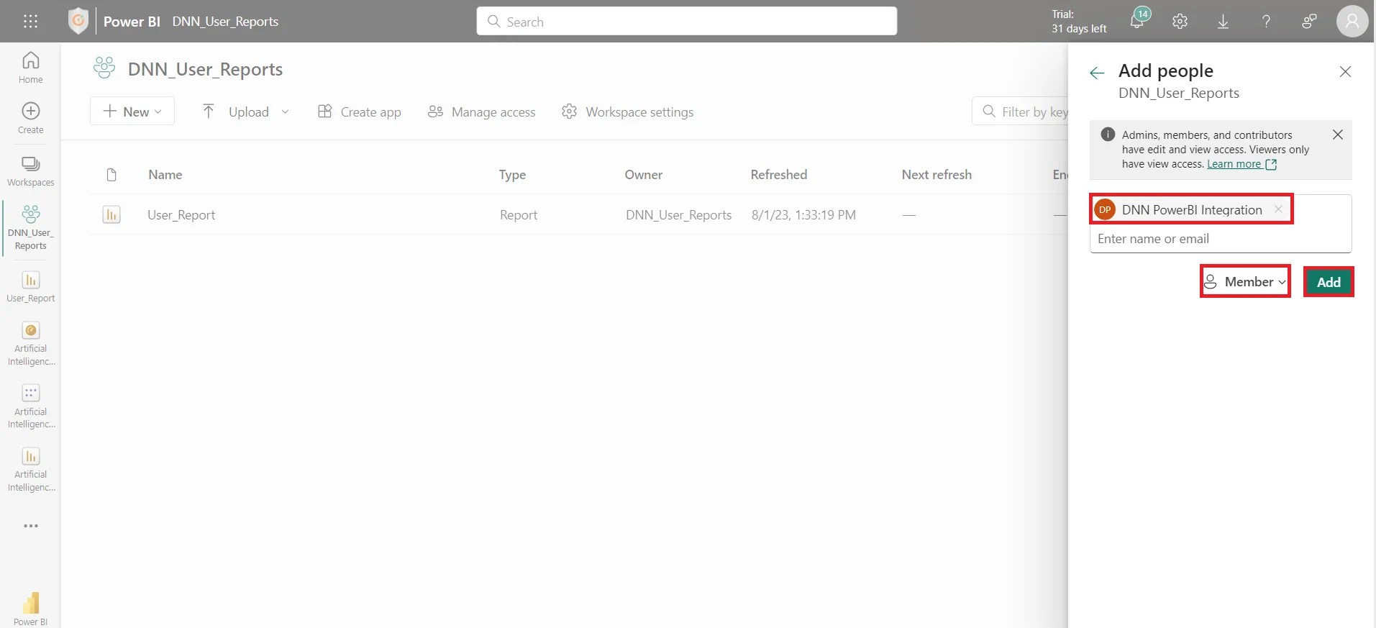Remove DNN PowerBI Integration from recipients
The height and width of the screenshot is (628, 1376).
[x=1278, y=209]
